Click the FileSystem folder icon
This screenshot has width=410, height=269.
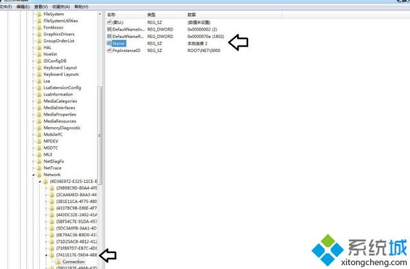click(39, 14)
